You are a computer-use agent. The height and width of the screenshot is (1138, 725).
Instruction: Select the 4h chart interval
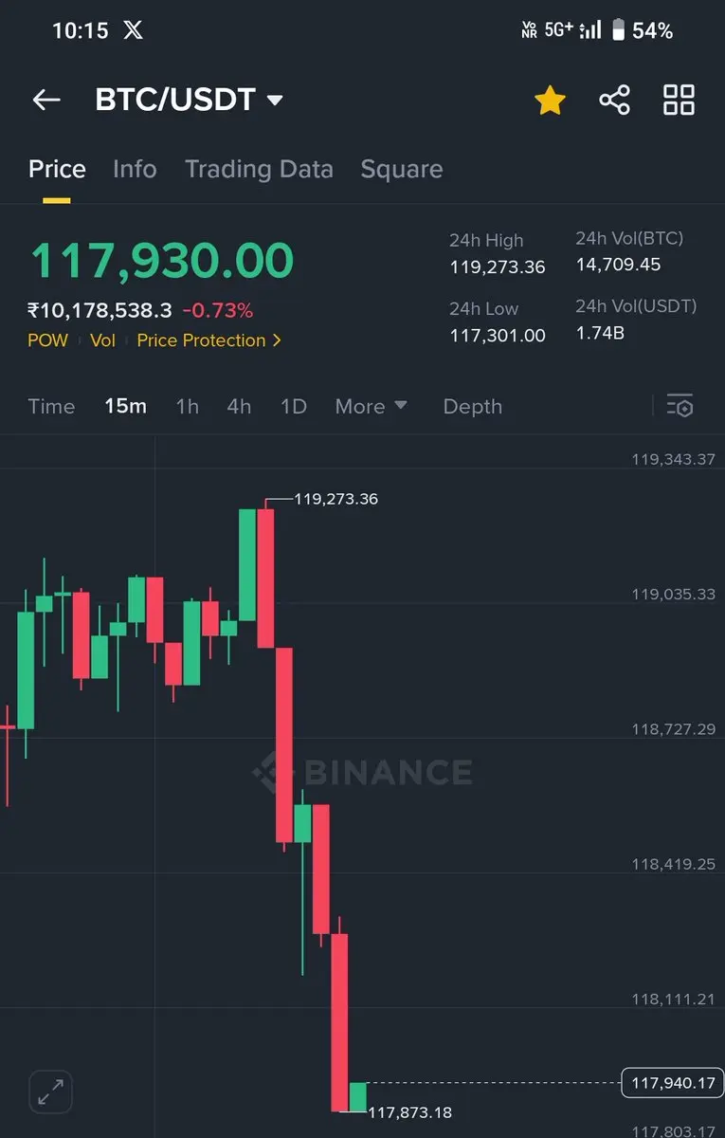click(239, 406)
